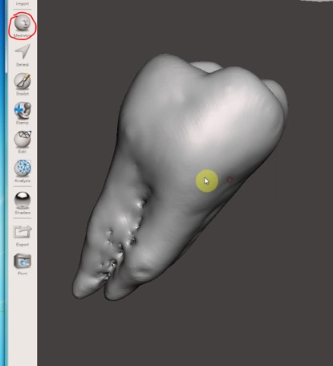
Task: Open the Print 3D printer icon
Action: tap(22, 261)
